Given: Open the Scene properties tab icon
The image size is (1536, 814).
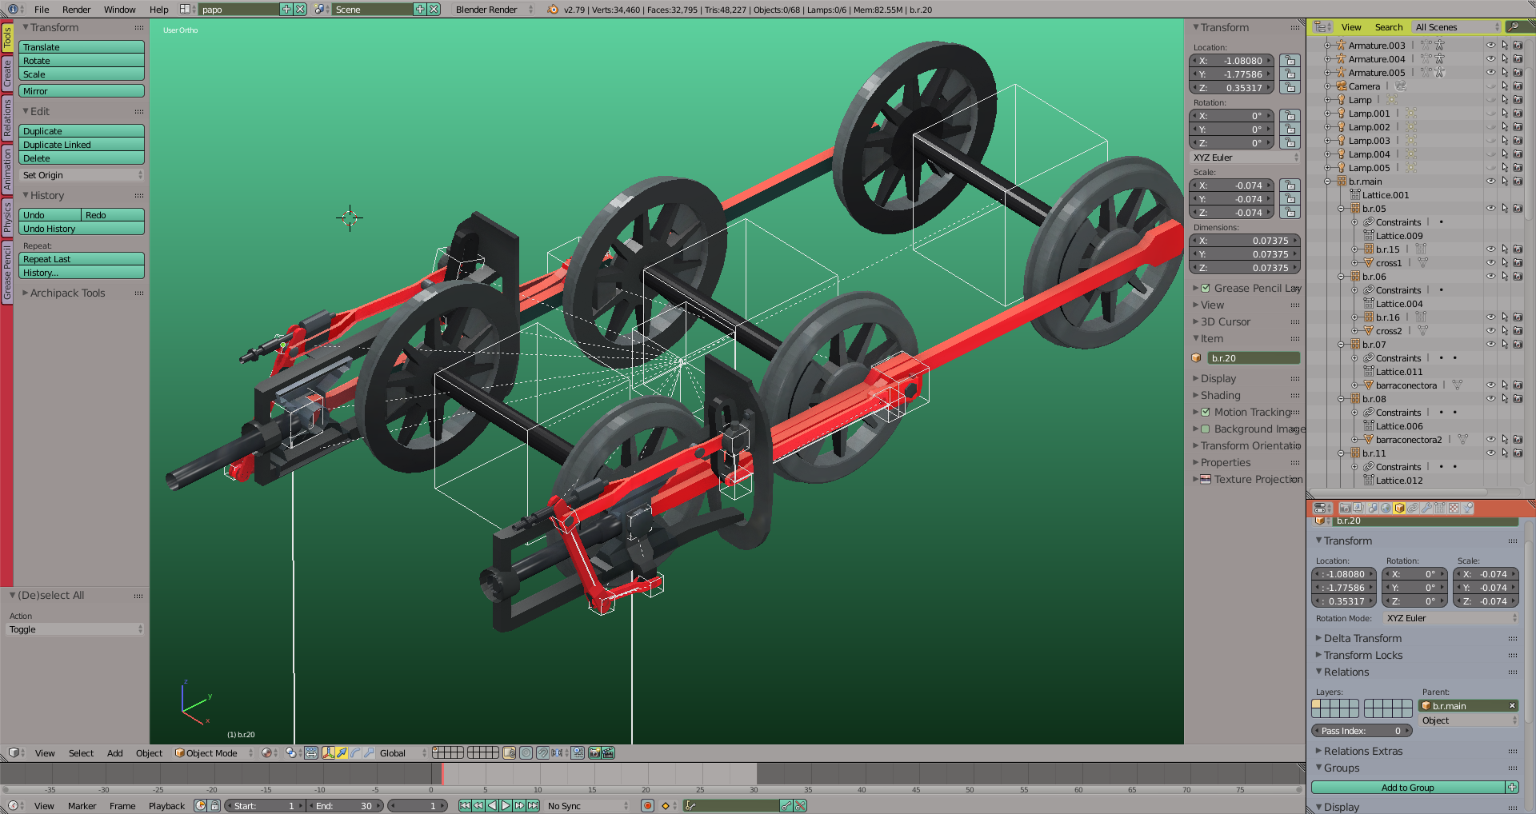Looking at the screenshot, I should pos(1372,508).
